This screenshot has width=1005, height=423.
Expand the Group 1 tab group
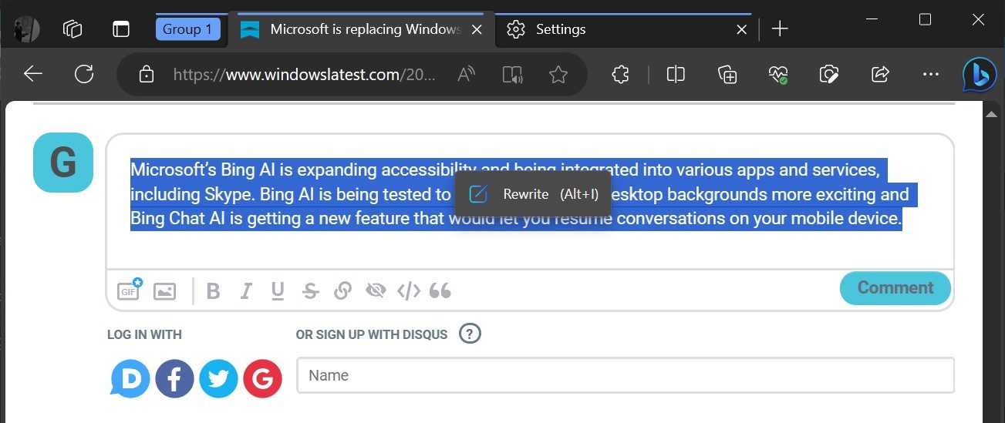click(187, 29)
